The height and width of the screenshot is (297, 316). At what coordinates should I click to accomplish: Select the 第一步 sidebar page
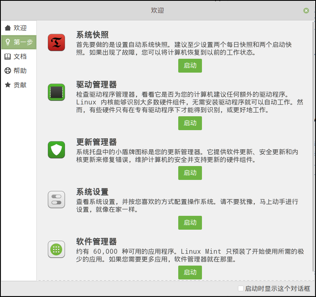pos(19,42)
